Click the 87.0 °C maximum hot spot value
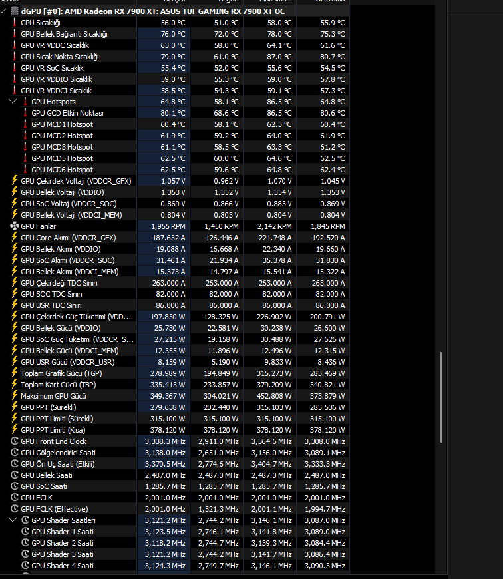Viewport: 503px width, 579px height. pyautogui.click(x=279, y=57)
